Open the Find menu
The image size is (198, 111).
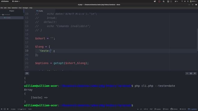coord(20,8)
